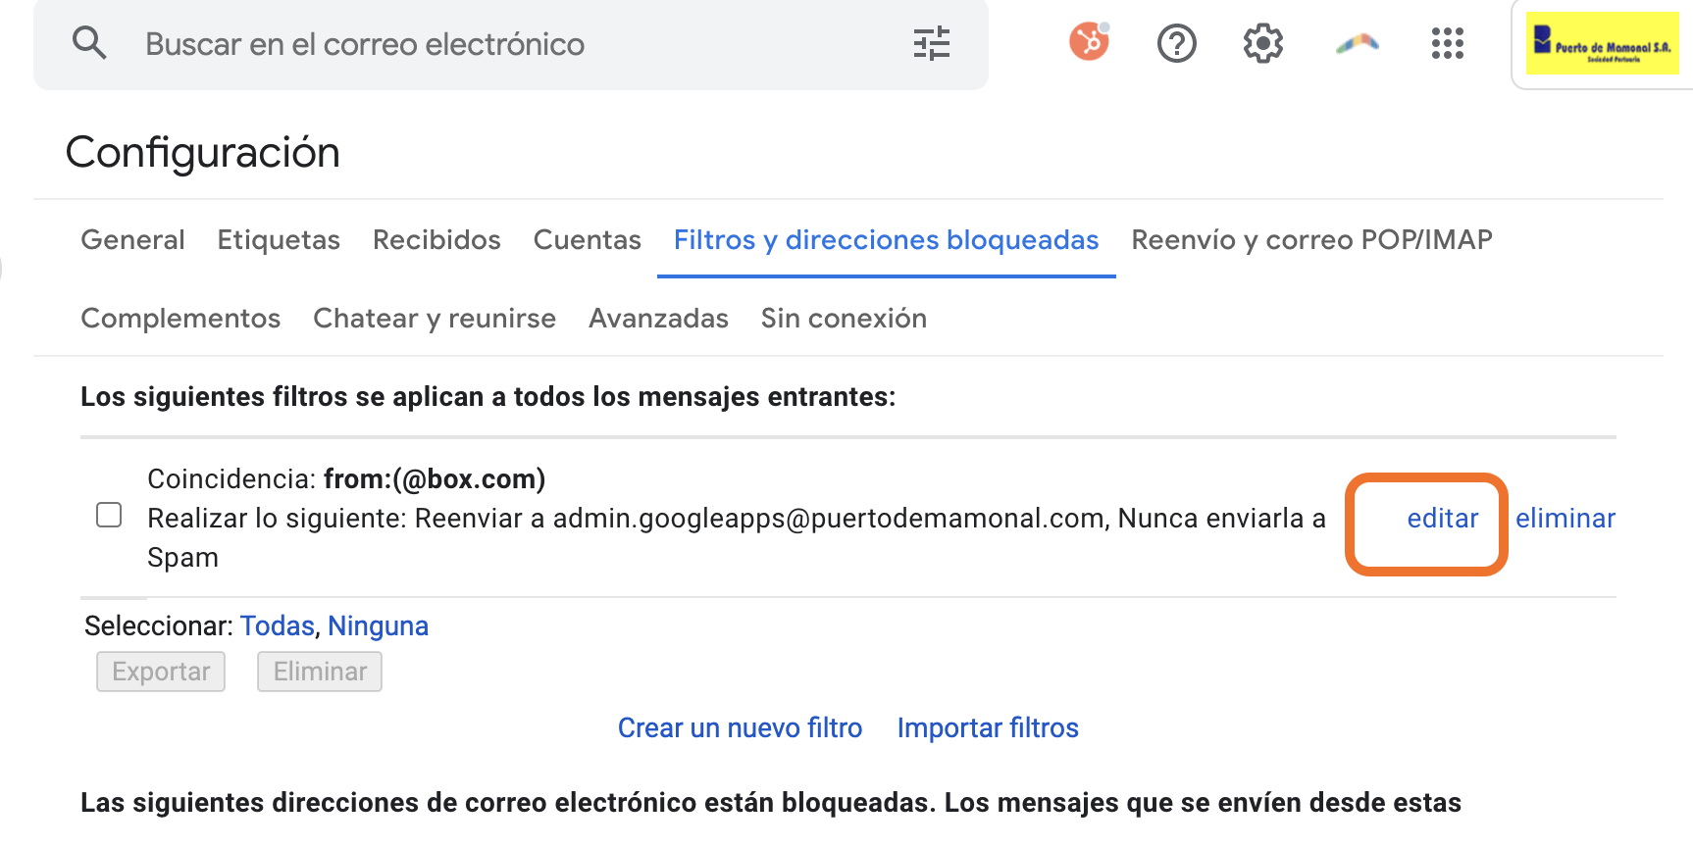The height and width of the screenshot is (849, 1693).
Task: Switch to the General tab
Action: click(132, 240)
